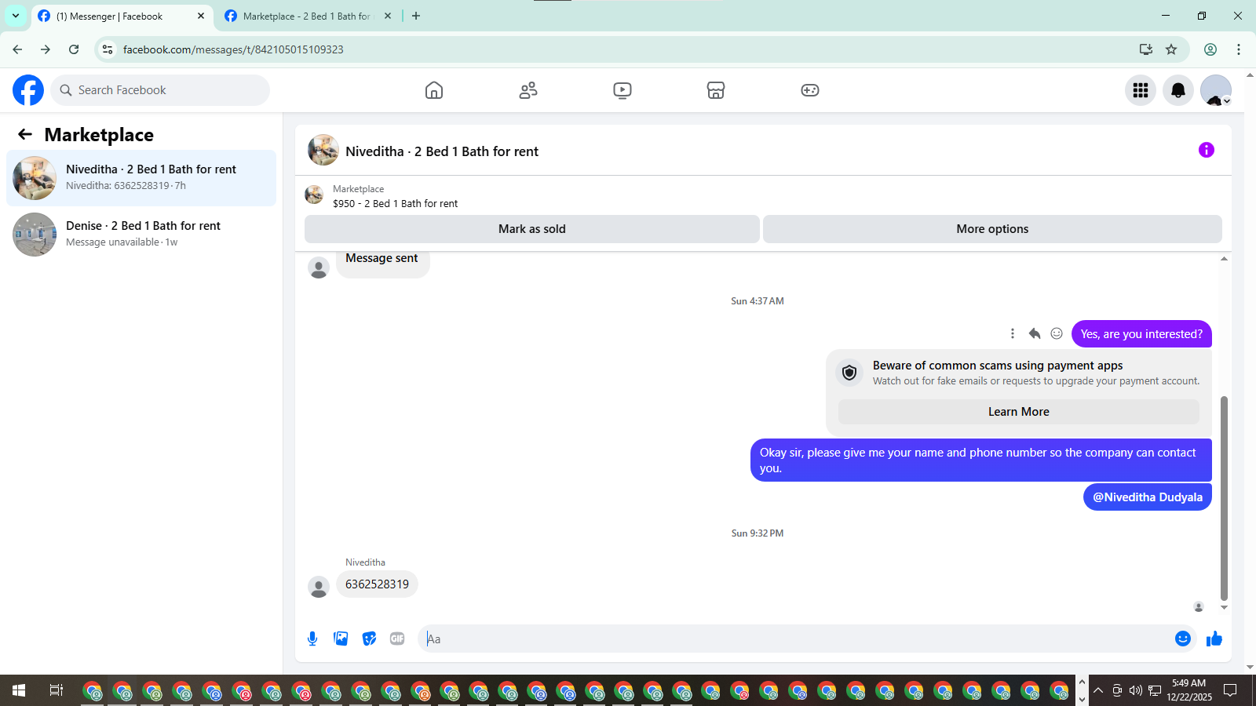Click More options button
Screen dimensions: 1256x706
[992, 229]
